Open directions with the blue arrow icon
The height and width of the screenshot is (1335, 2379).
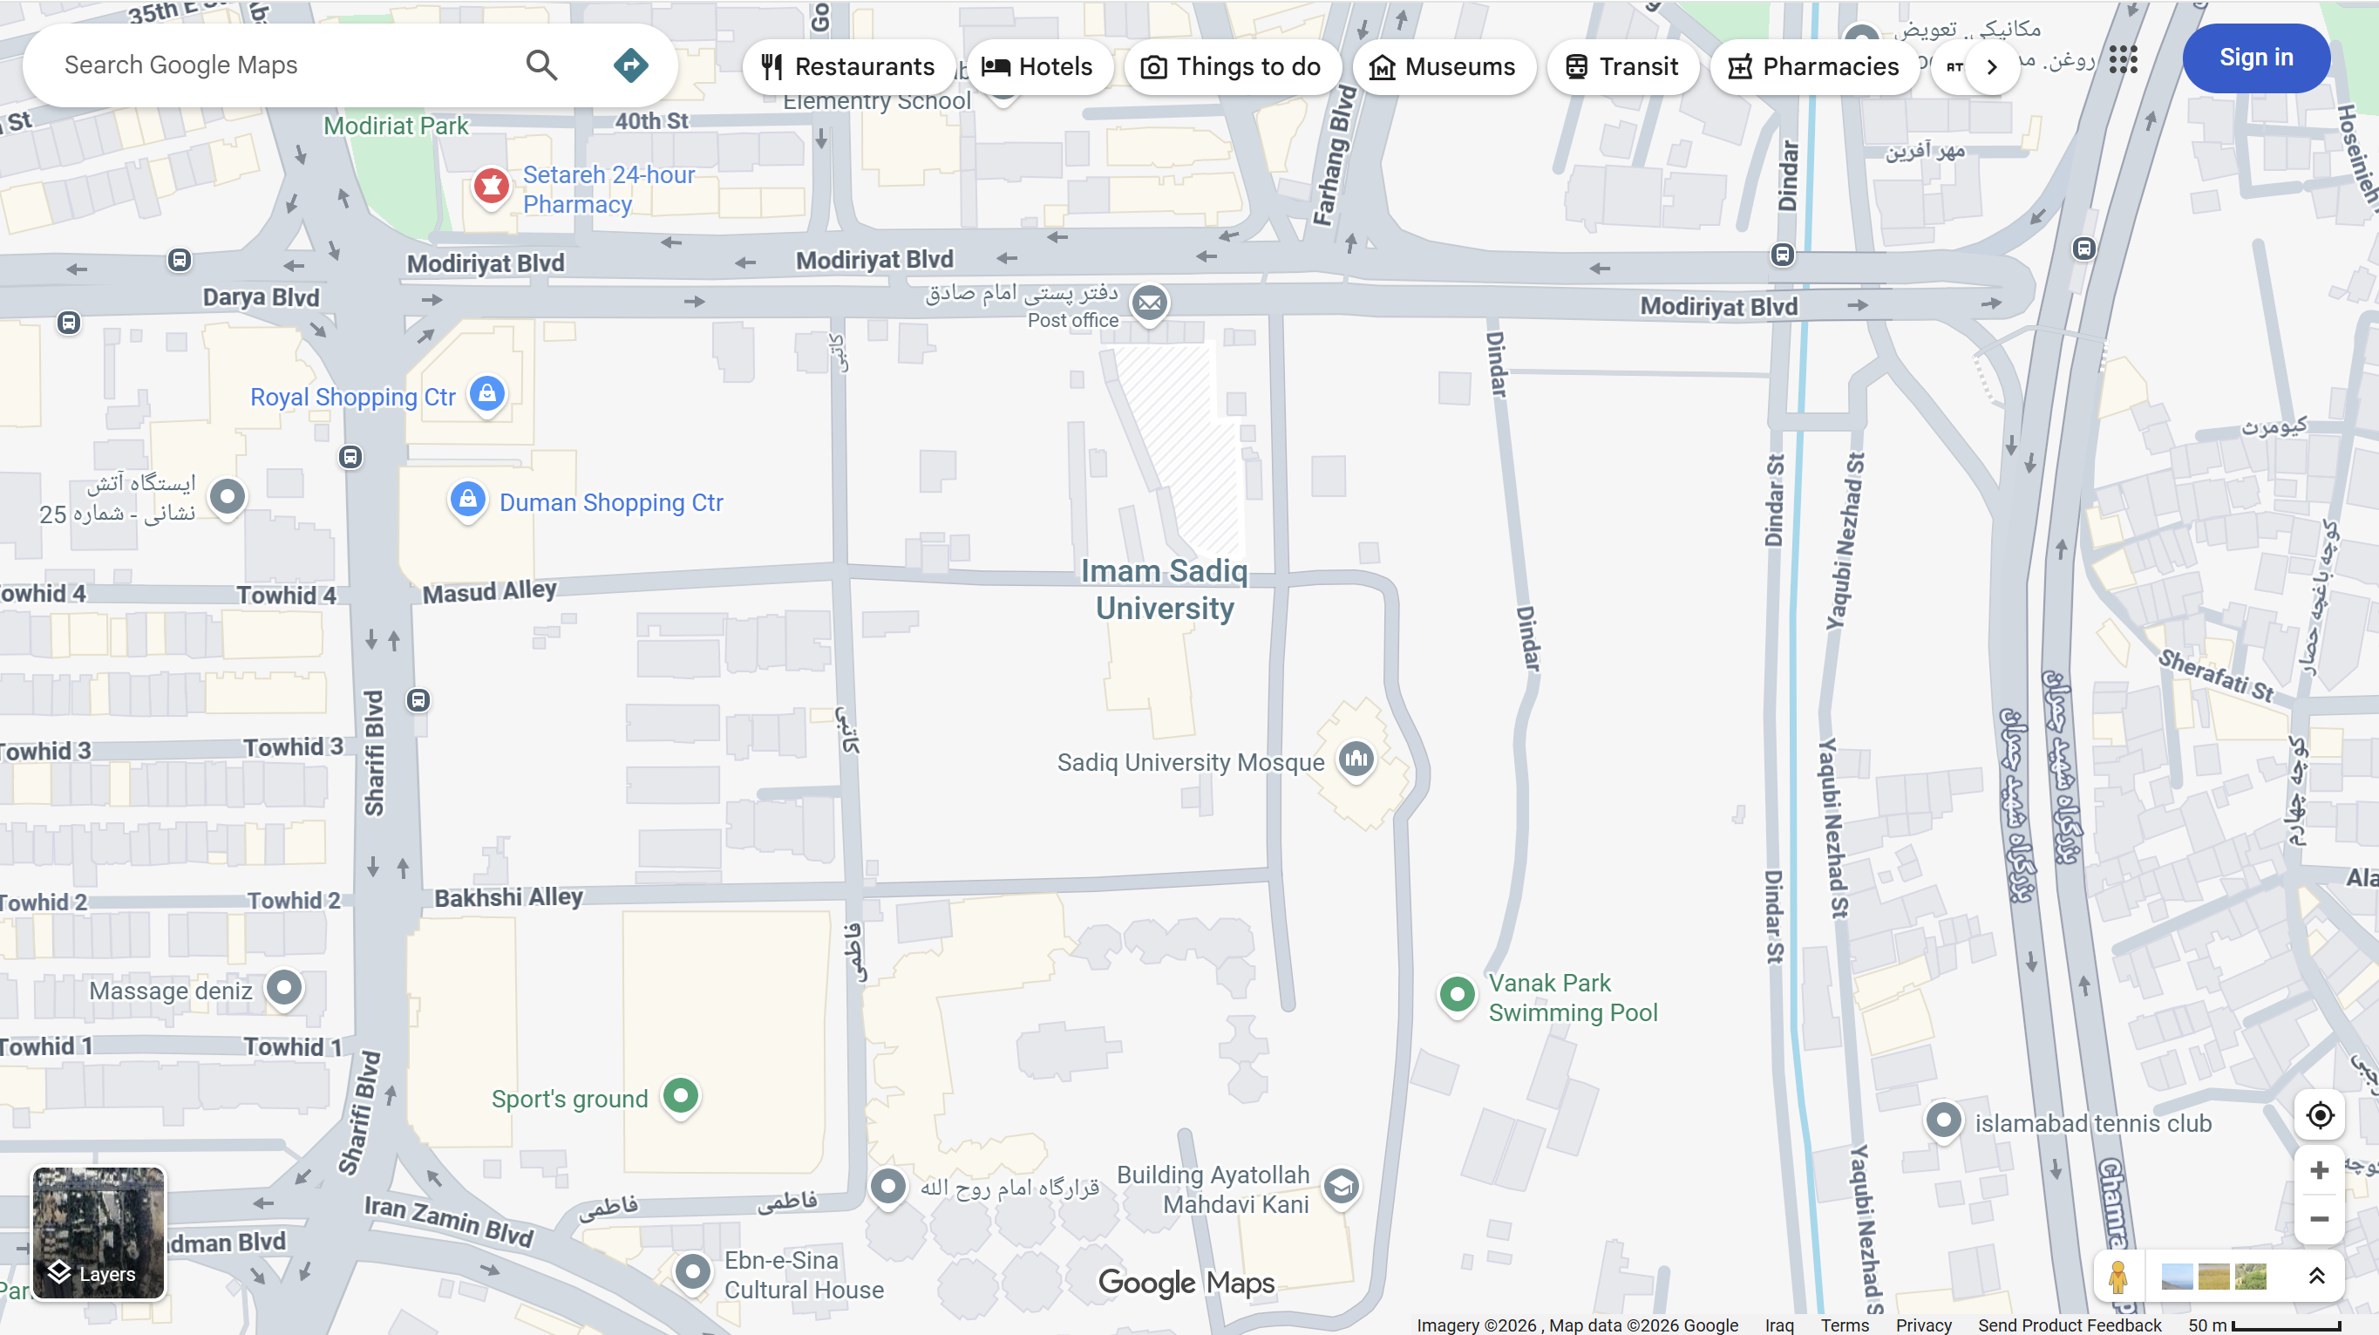tap(631, 65)
